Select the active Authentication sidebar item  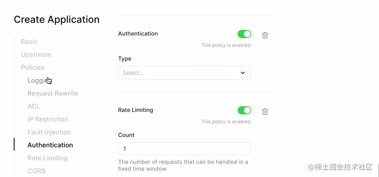click(x=50, y=145)
